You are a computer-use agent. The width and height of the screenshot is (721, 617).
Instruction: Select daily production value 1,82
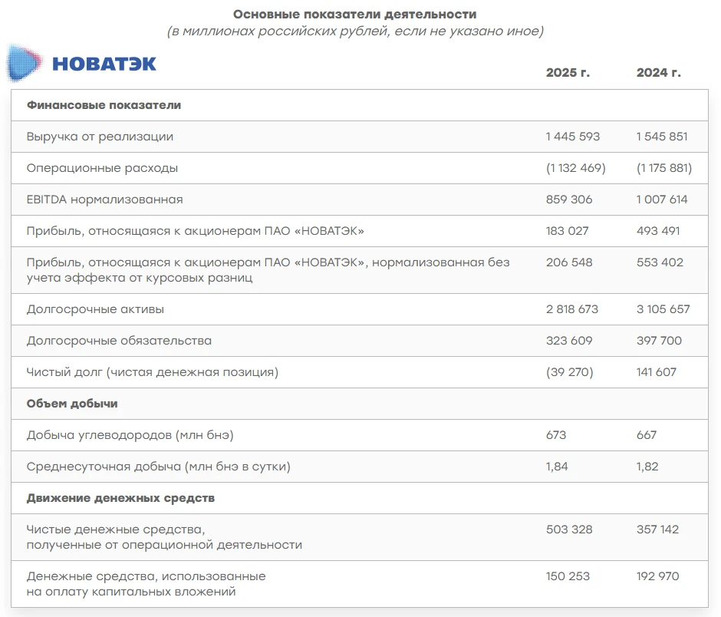pos(647,467)
